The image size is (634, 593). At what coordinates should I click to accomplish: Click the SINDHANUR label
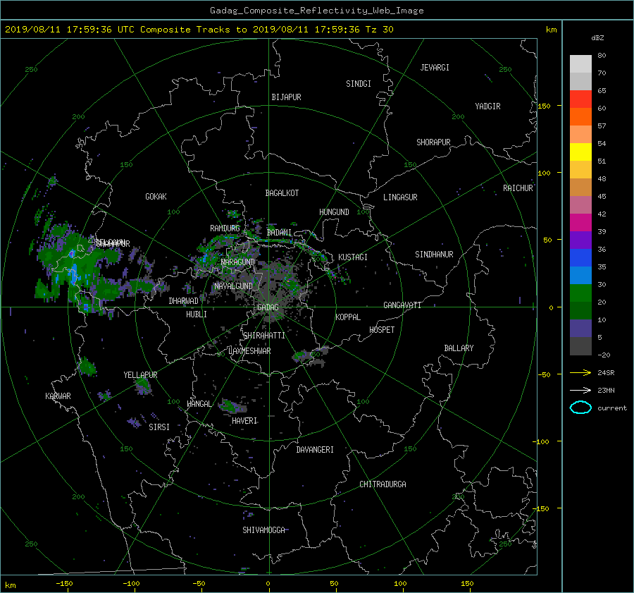pos(434,255)
